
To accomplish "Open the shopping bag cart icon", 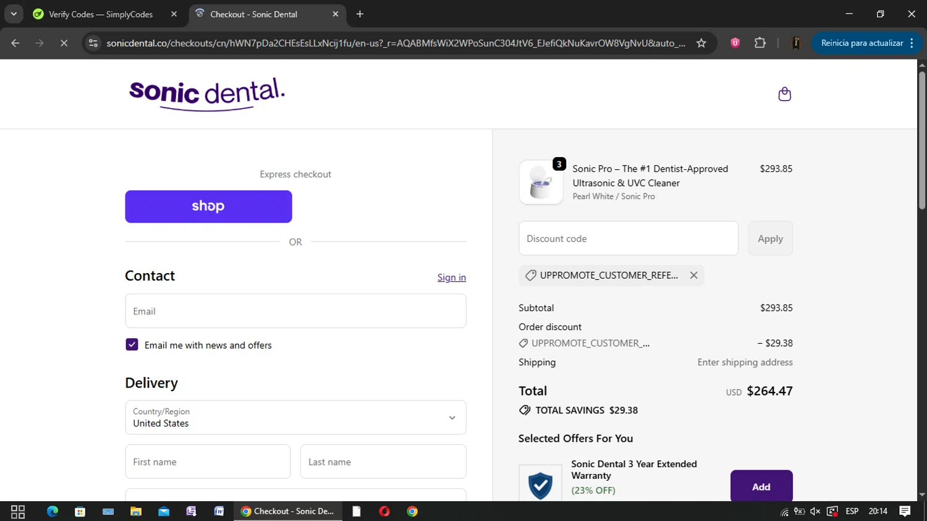I will (x=784, y=94).
